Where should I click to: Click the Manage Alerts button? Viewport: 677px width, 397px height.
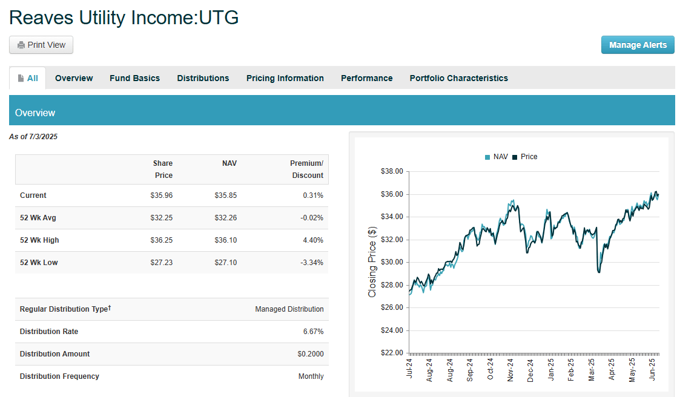pyautogui.click(x=637, y=45)
